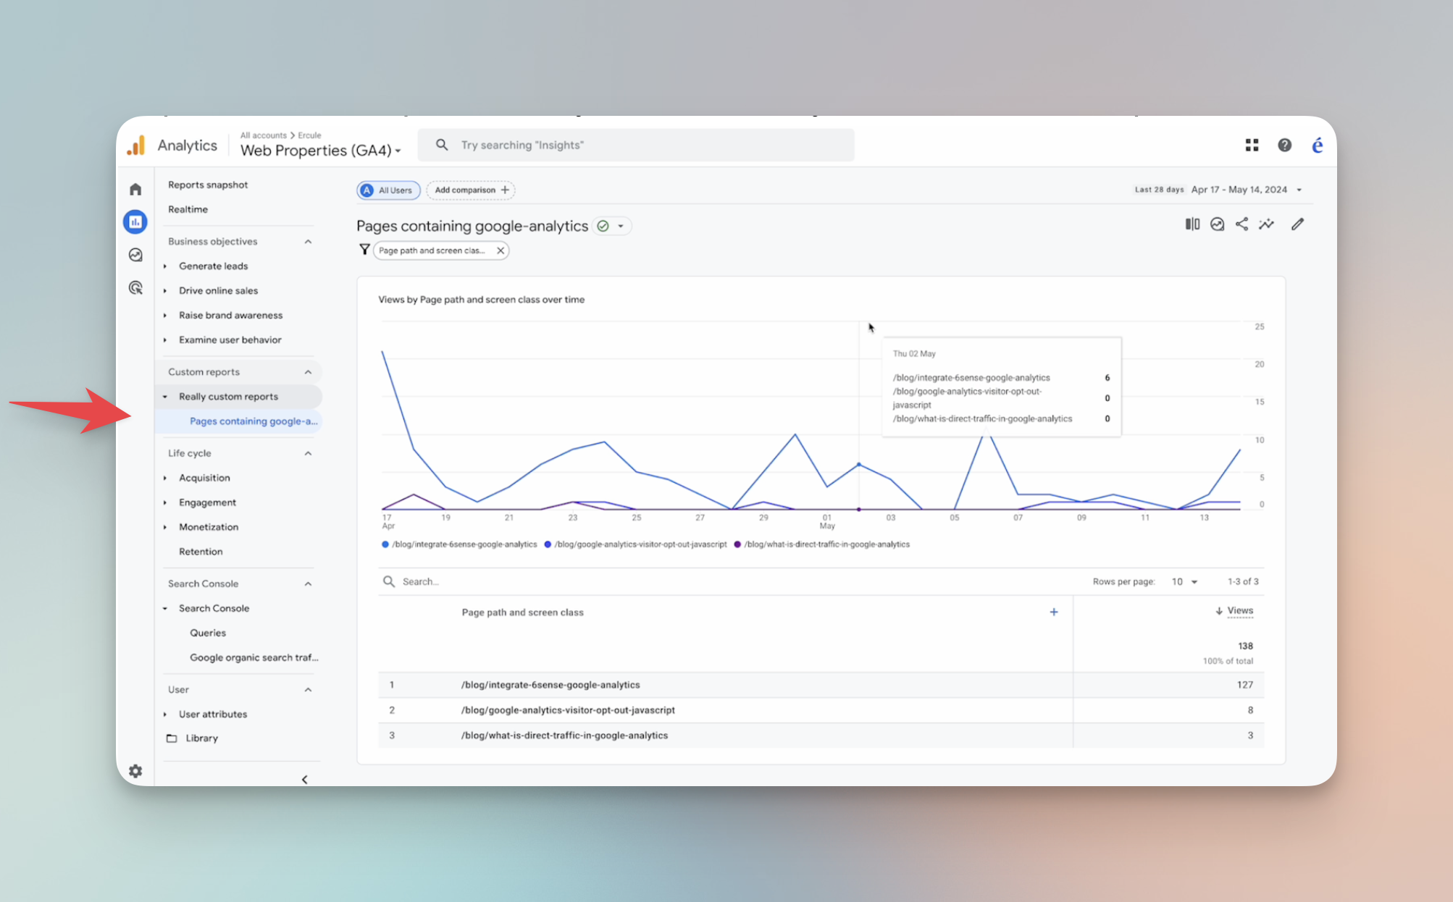Change Rows per page dropdown
The width and height of the screenshot is (1453, 902).
1185,582
